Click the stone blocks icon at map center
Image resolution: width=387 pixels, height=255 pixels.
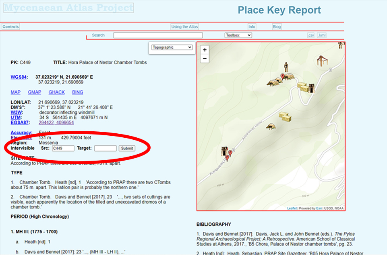coord(285,117)
